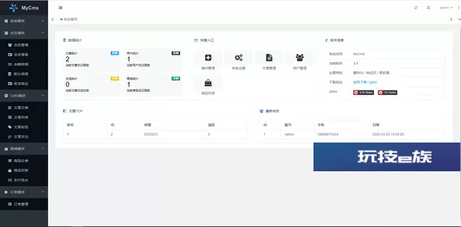
Task: Click the yahoo account cell
Action: coord(289,134)
